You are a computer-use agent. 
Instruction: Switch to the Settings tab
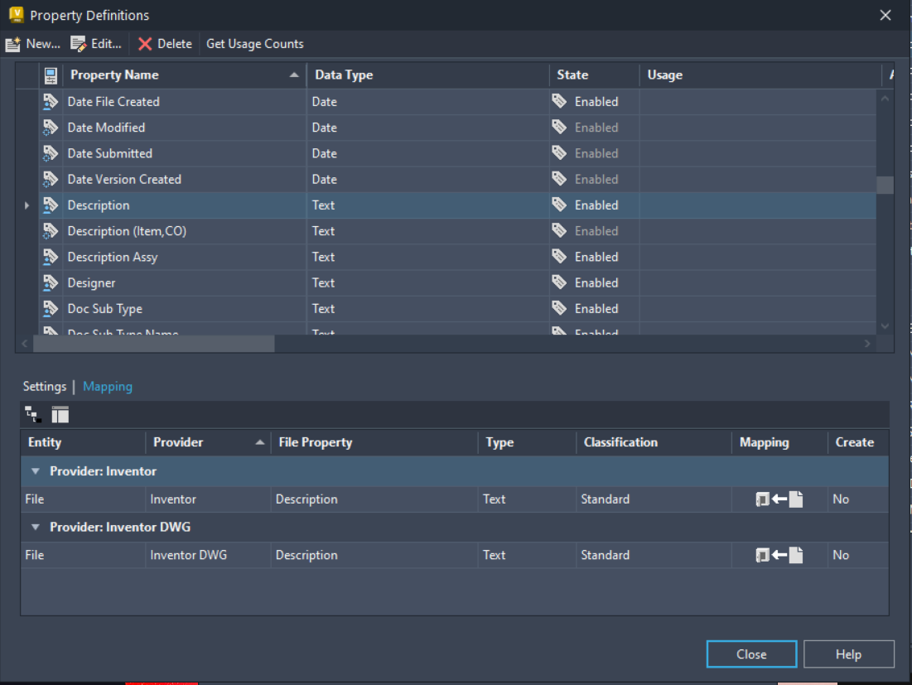pyautogui.click(x=44, y=386)
